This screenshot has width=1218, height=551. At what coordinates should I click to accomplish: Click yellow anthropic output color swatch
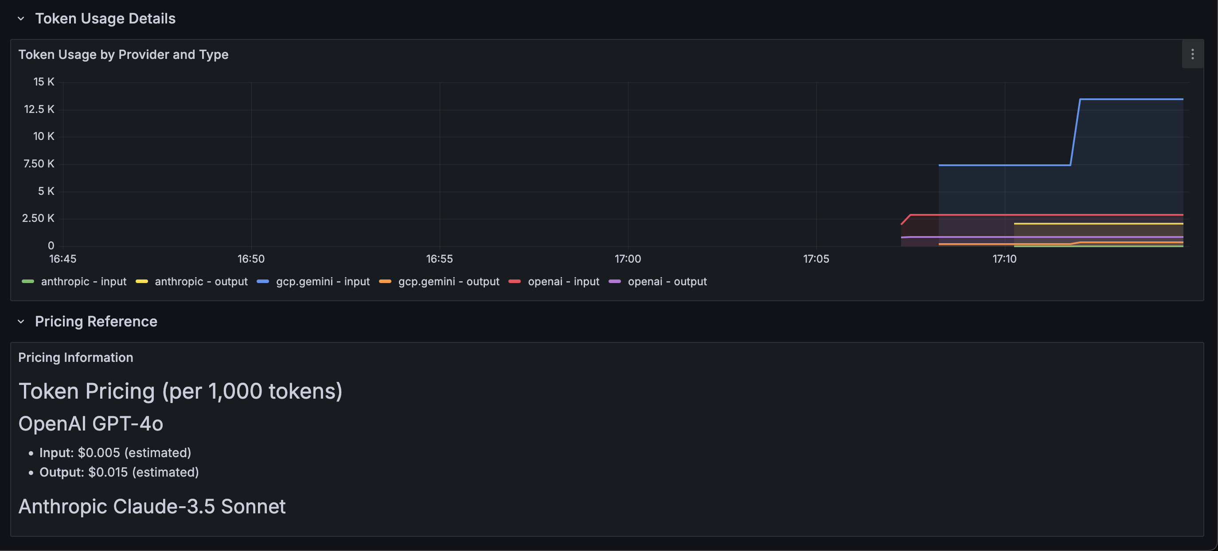click(x=142, y=282)
